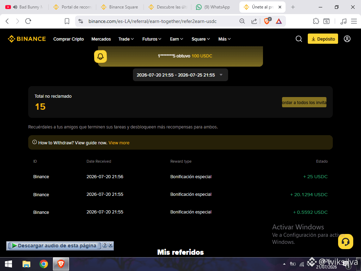Open Brave Rewards triangle icon

tap(279, 21)
